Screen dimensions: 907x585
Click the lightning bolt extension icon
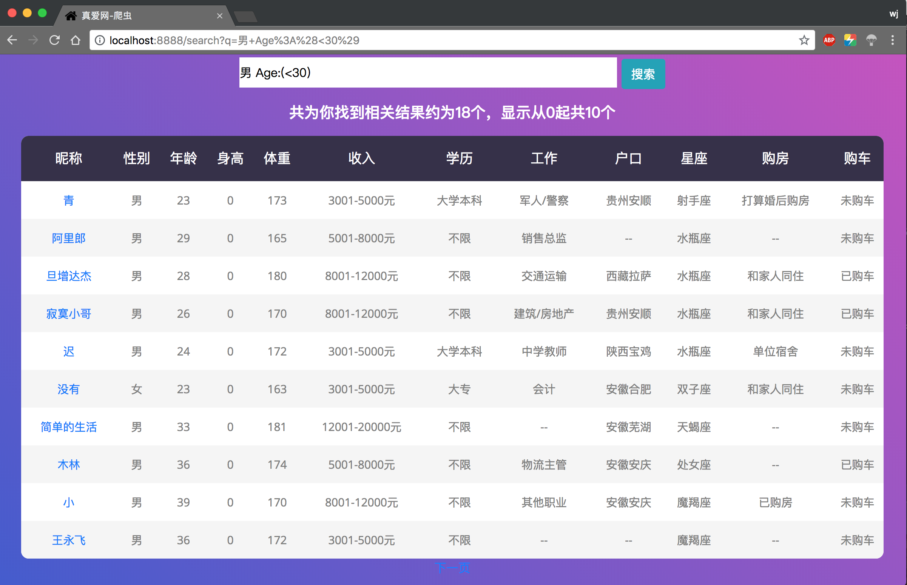pos(850,40)
